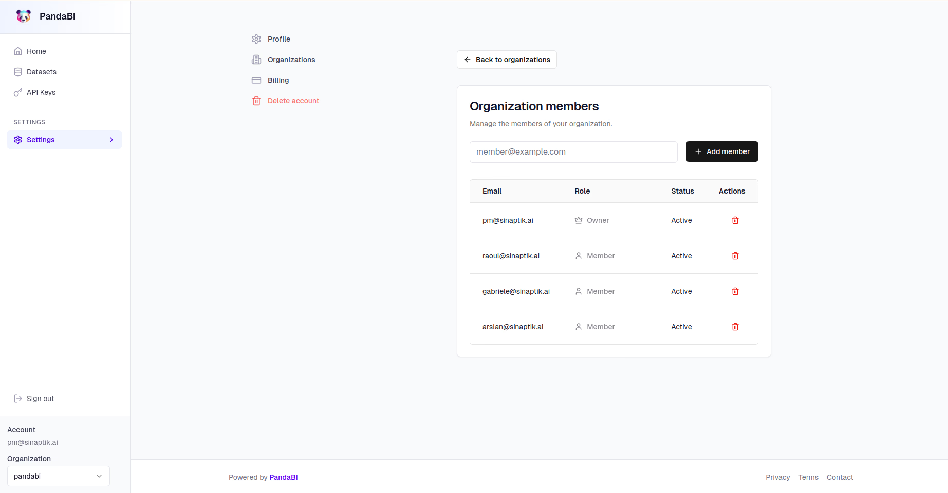948x493 pixels.
Task: Click the Add member button
Action: click(x=722, y=151)
